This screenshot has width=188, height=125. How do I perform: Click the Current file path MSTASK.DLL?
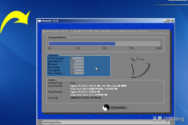point(86,98)
